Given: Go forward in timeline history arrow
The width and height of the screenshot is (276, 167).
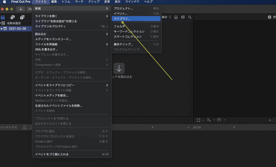Looking at the screenshot, I should pyautogui.click(x=234, y=127).
